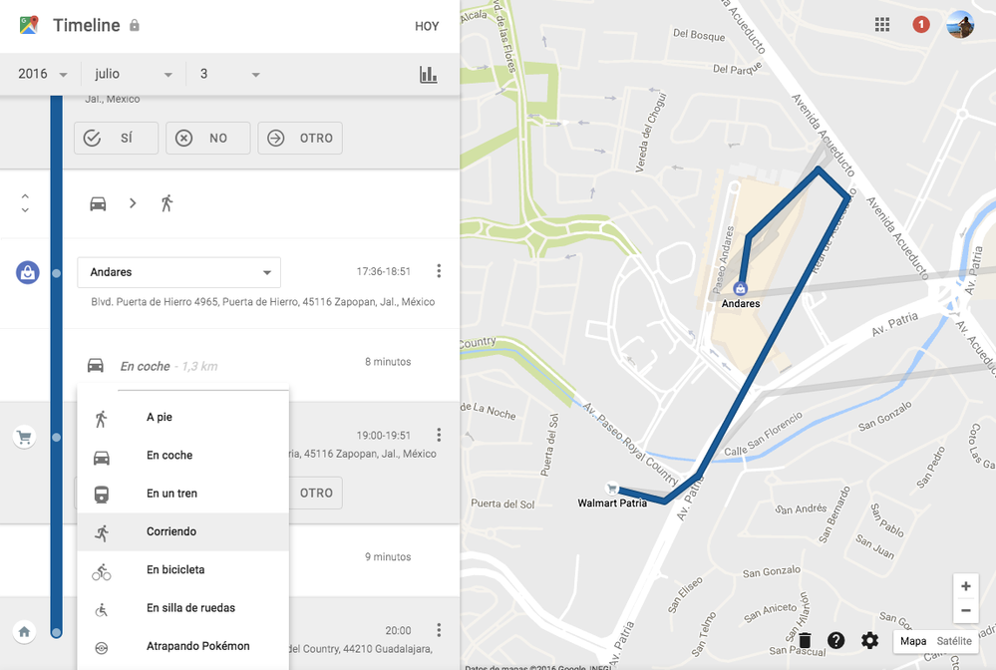This screenshot has height=670, width=996.
Task: Open the help question mark icon
Action: (x=836, y=641)
